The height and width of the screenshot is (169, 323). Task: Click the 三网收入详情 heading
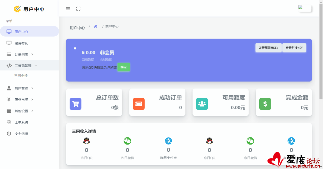click(84, 131)
